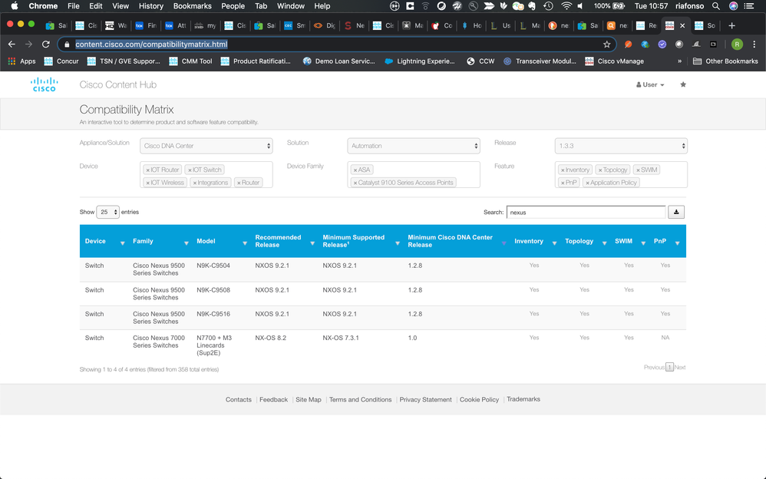Remove the Topology tag from the Feature filter
This screenshot has width=766, height=479.
600,170
